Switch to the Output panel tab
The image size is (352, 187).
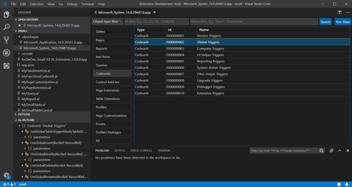[x=120, y=150]
